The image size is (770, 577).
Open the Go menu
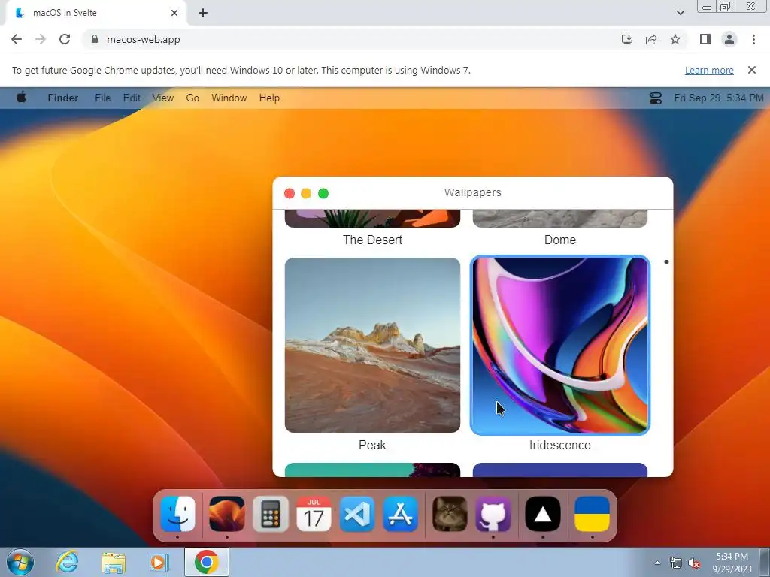192,98
